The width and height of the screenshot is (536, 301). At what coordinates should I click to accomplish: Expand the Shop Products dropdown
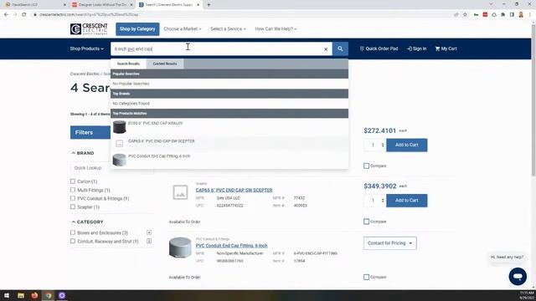[87, 48]
